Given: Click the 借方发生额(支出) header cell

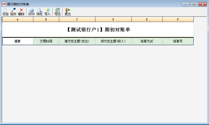Looking at the screenshot, I should [77, 41].
